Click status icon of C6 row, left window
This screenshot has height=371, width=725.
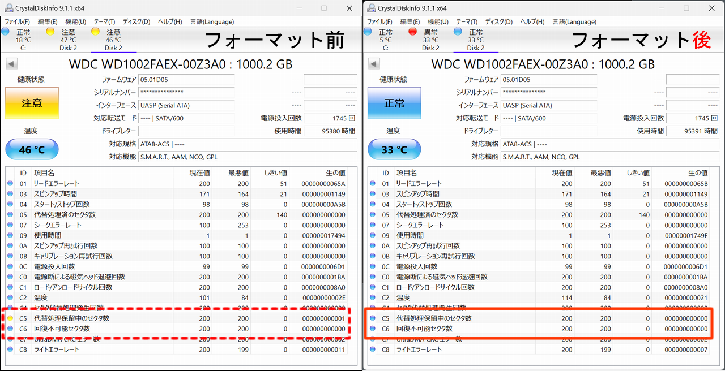(10, 329)
